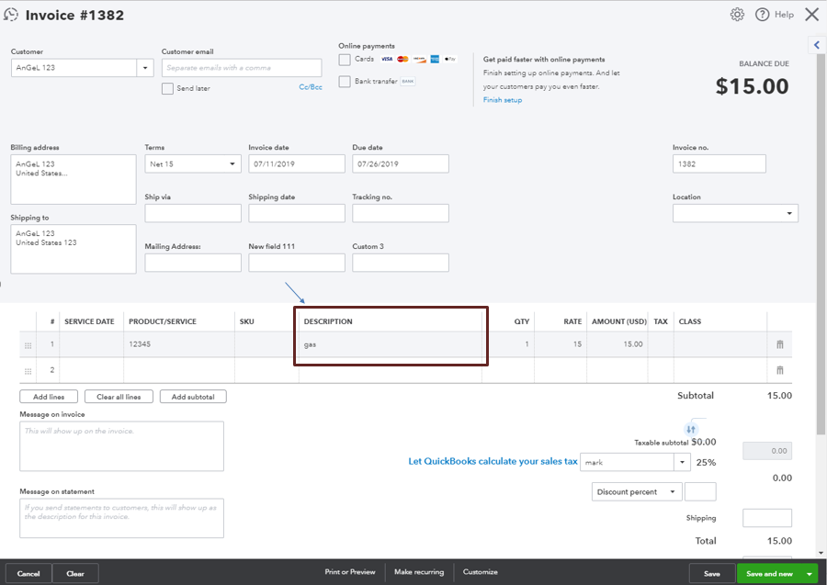Delete line 1 with trash icon
This screenshot has height=585, width=827.
pos(779,344)
